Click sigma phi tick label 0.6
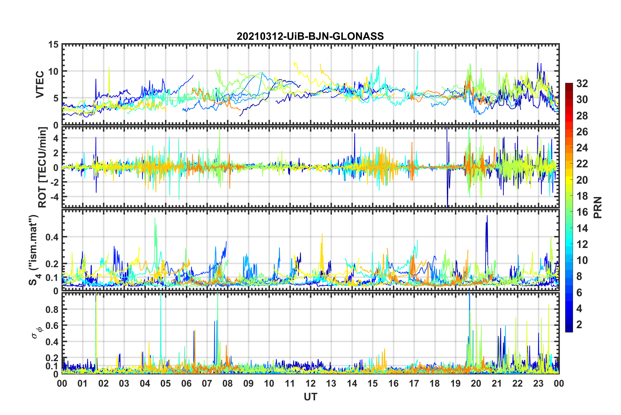The height and width of the screenshot is (415, 621). (52, 326)
